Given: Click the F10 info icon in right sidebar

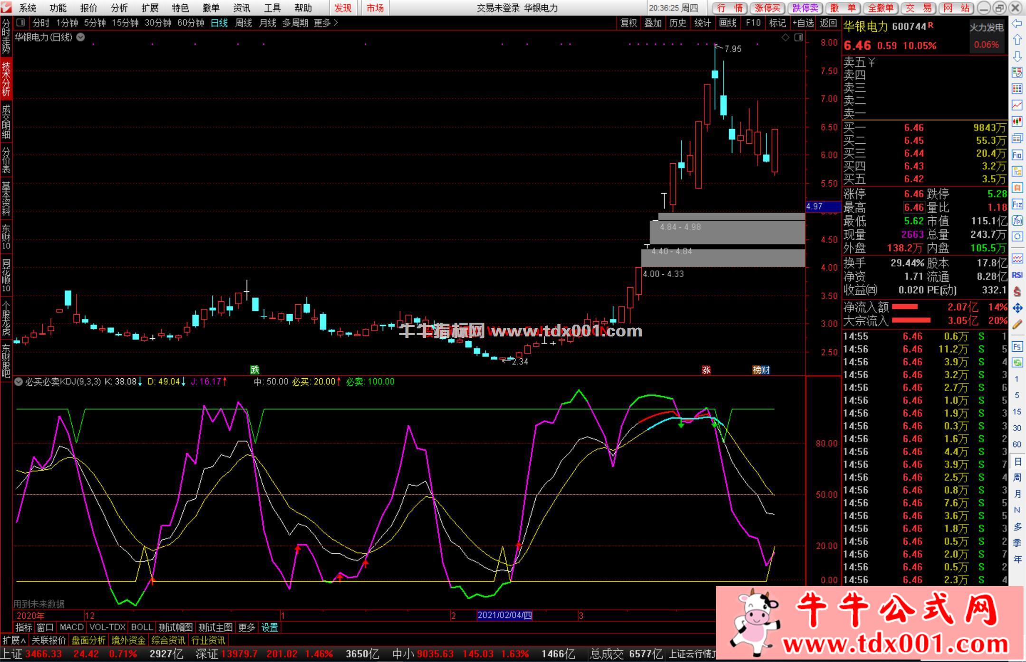Looking at the screenshot, I should 1017,155.
